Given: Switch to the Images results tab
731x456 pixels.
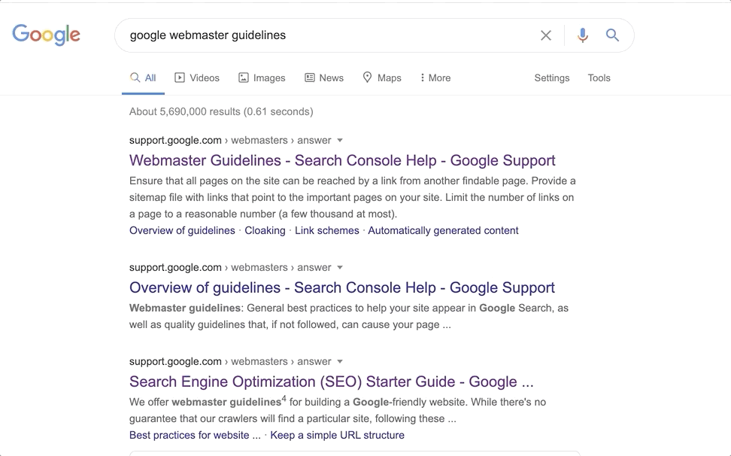Looking at the screenshot, I should pyautogui.click(x=262, y=78).
